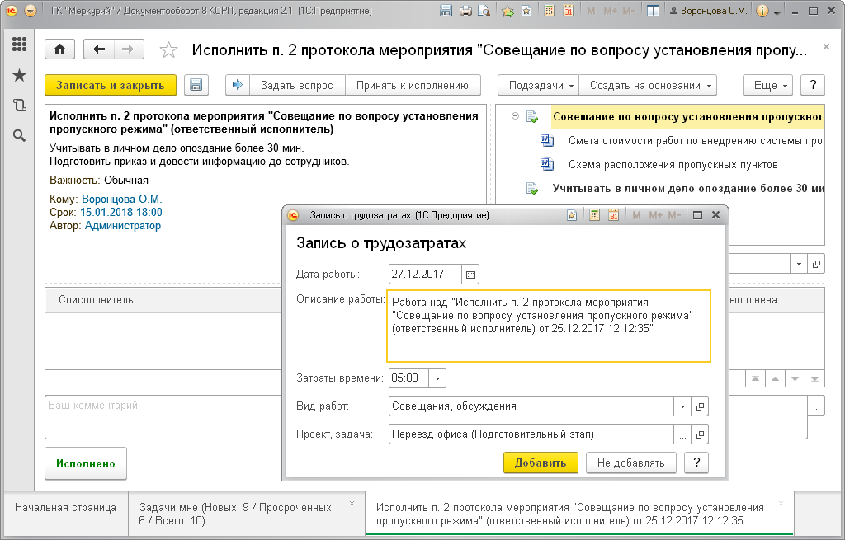Go to home page icon button
Viewport: 845px width, 540px height.
coord(59,49)
